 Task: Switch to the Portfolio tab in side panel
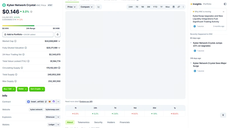point(207,4)
